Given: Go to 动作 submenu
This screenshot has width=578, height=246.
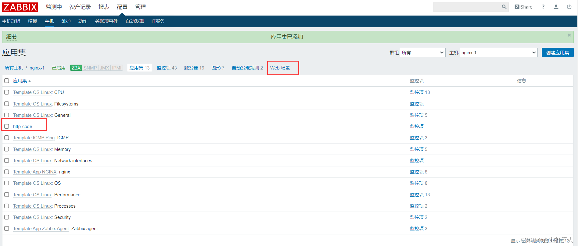Looking at the screenshot, I should click(x=83, y=21).
